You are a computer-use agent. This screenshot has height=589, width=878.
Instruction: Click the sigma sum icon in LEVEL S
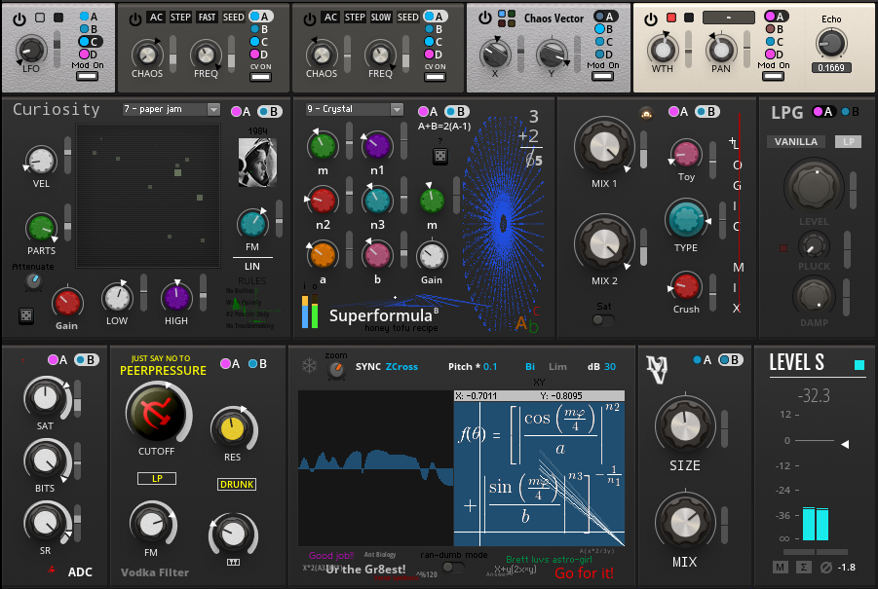804,568
